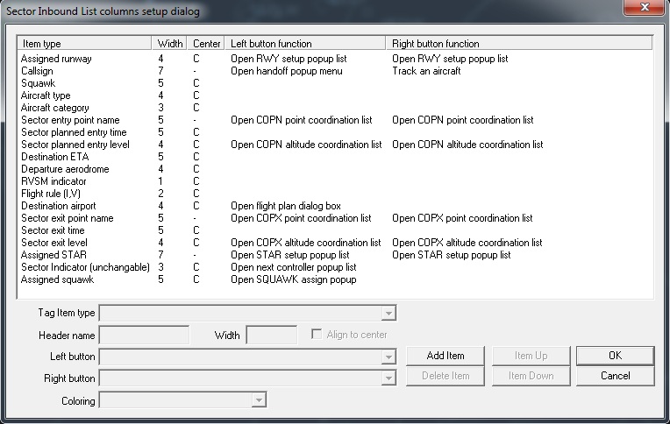Select the Sector entry point name row
The image size is (670, 424).
point(335,120)
